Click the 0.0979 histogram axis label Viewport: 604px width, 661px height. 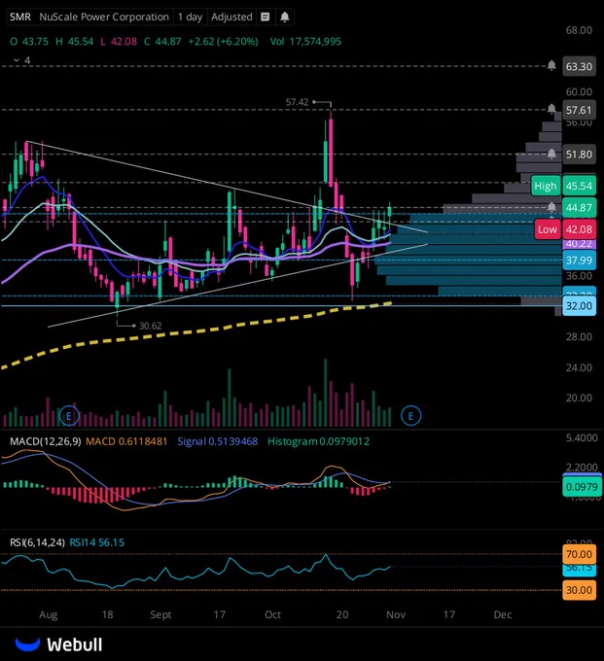(x=582, y=487)
